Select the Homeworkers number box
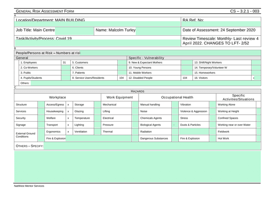279x197 pixels. click(256, 73)
